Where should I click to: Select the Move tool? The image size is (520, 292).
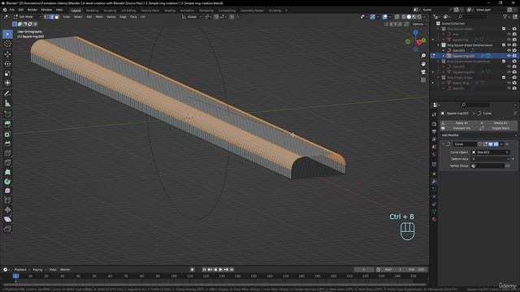point(7,54)
